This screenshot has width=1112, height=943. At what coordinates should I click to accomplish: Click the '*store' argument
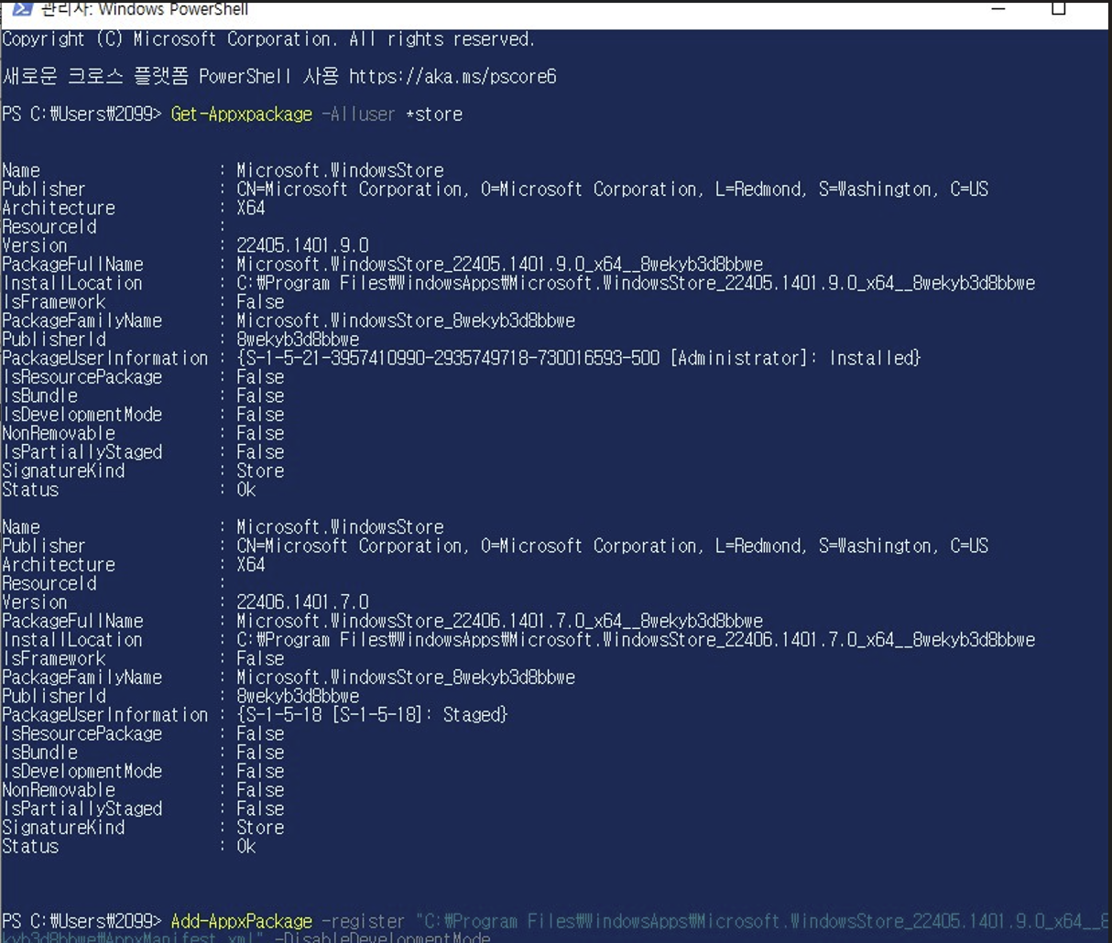point(434,114)
